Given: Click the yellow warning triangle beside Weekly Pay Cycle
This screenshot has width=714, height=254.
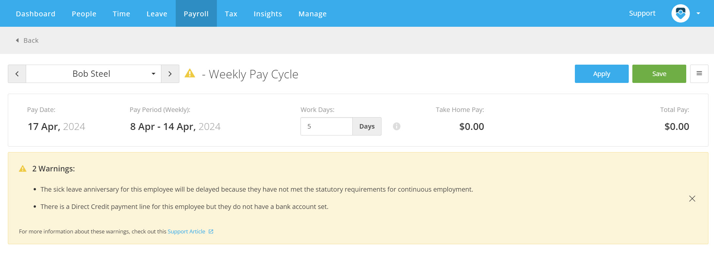Looking at the screenshot, I should point(190,73).
